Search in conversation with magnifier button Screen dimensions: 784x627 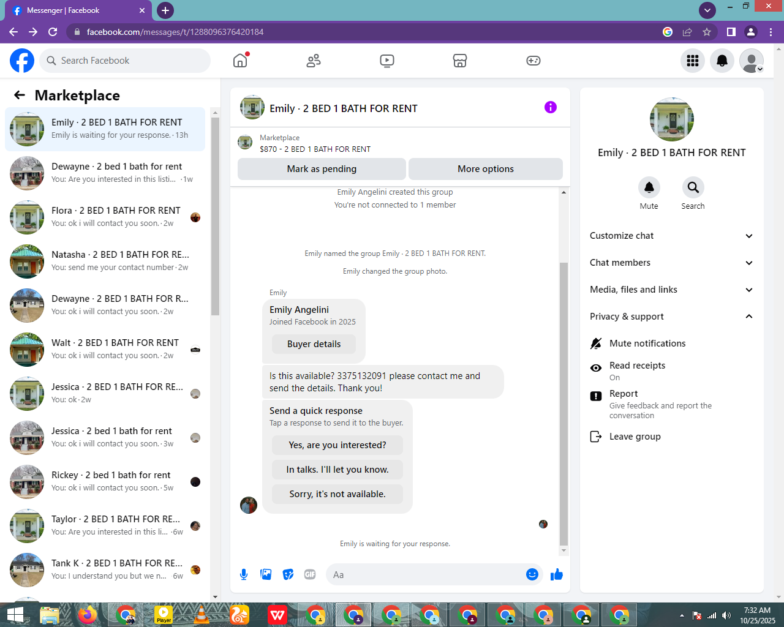(x=693, y=187)
